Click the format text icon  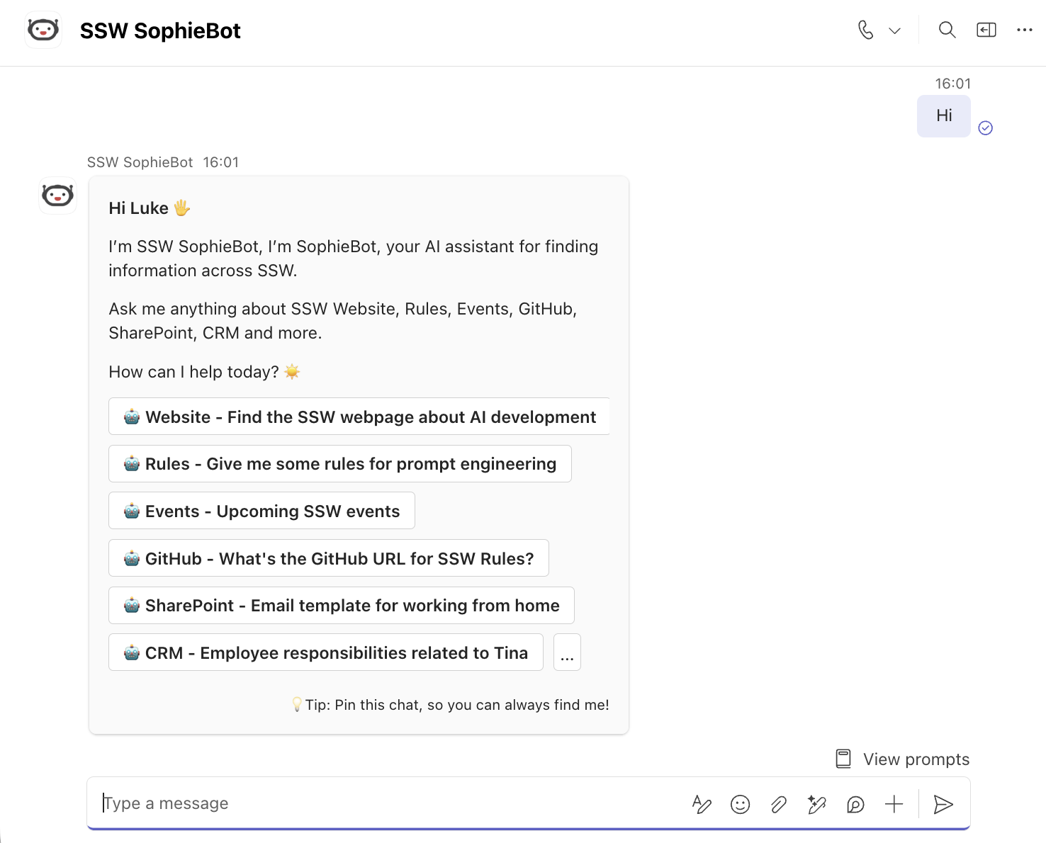702,804
